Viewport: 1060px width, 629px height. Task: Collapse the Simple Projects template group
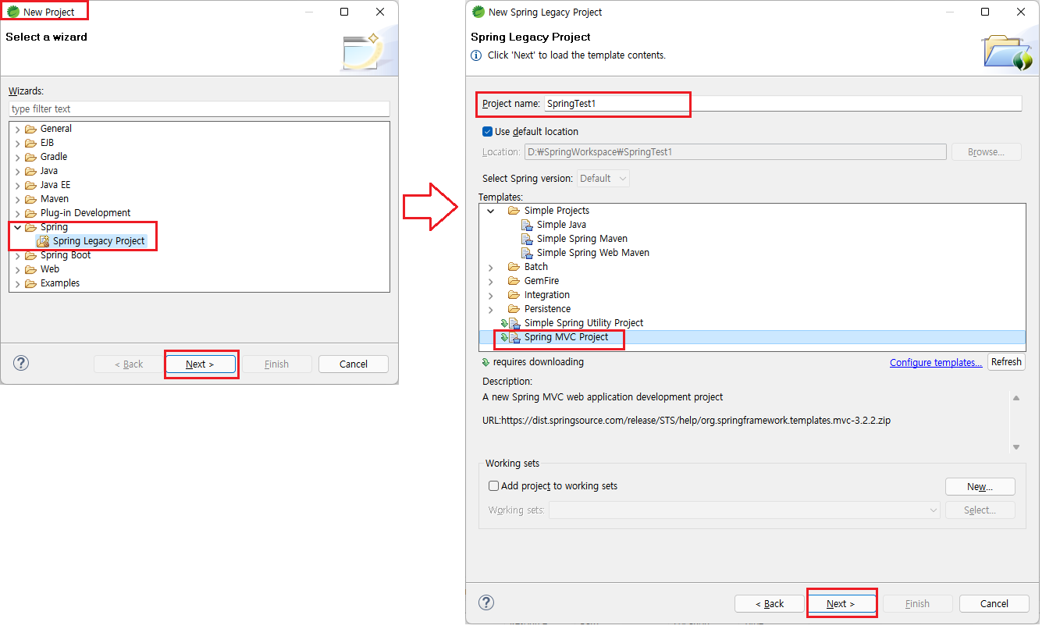tap(490, 211)
